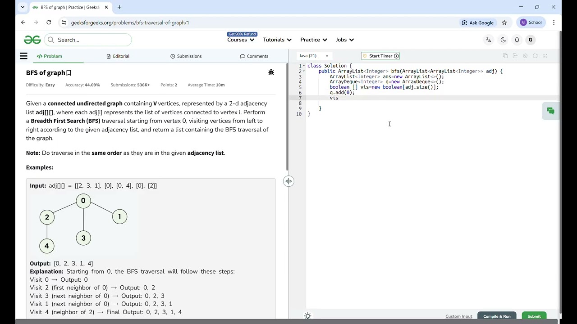Expand the Courses dropdown
Image resolution: width=577 pixels, height=324 pixels.
click(241, 40)
